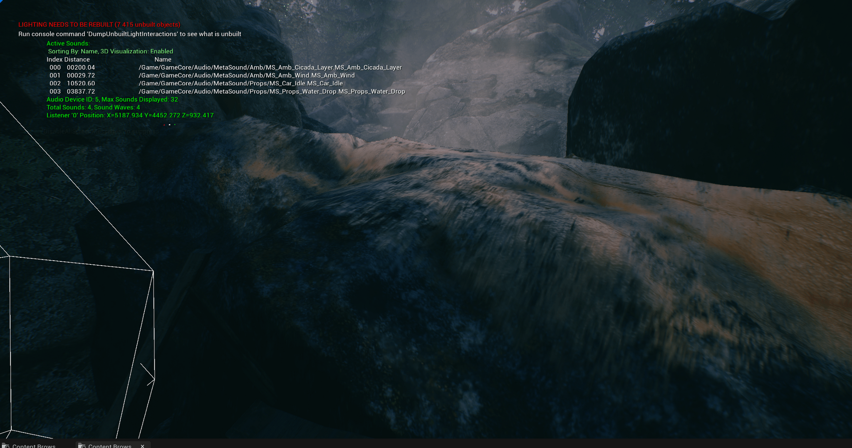Select the MS_Amb_Cicada_Layer sound path
This screenshot has width=852, height=448.
(270, 67)
